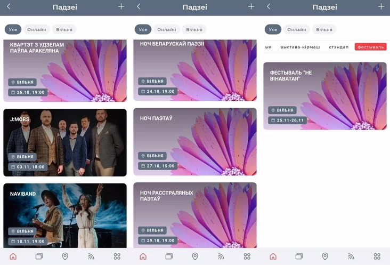Tap 'Вільня' location badge on J:MORS card
This screenshot has width=390, height=265.
(22, 157)
